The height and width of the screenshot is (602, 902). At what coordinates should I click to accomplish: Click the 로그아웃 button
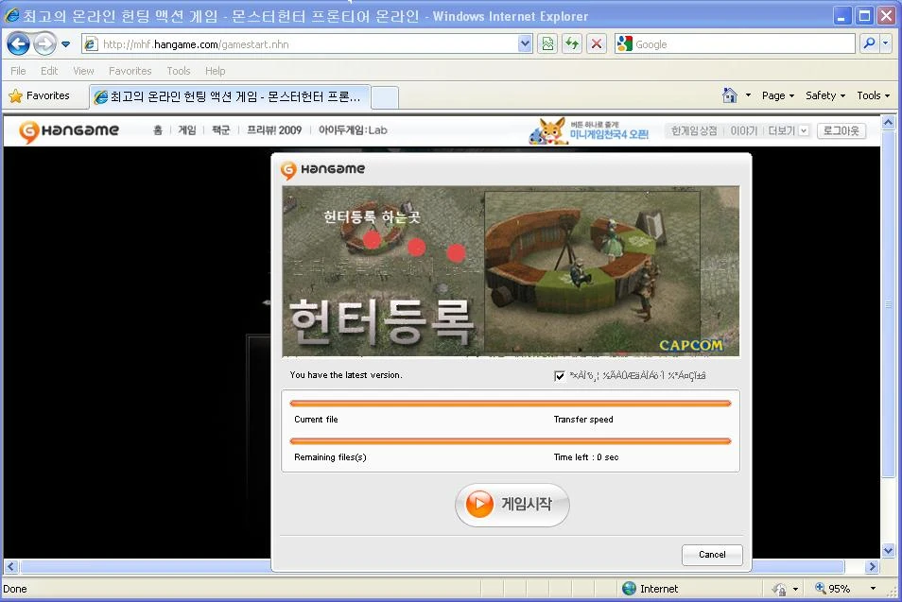coord(841,131)
